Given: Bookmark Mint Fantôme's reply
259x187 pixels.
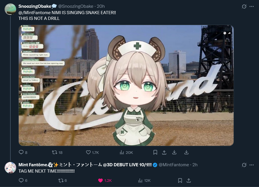Looking at the screenshot, I should [180, 181].
